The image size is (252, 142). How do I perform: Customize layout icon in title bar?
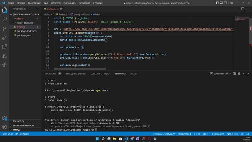(x=232, y=3)
